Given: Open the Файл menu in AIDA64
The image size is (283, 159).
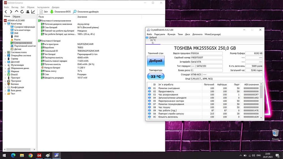Looking at the screenshot, I should pyautogui.click(x=6, y=7).
